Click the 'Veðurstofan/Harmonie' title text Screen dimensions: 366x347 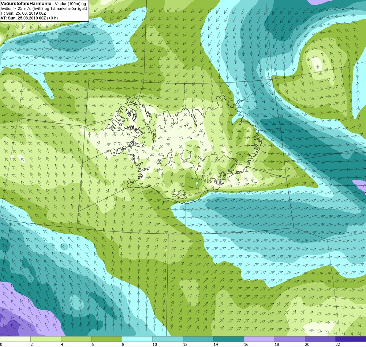(26, 4)
